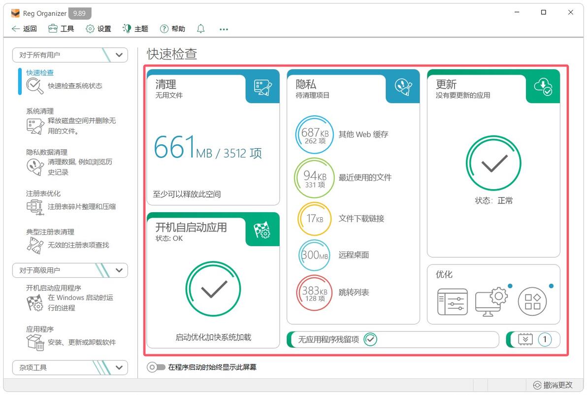
Task: Open the 工具 toolbox icon
Action: [x=53, y=29]
